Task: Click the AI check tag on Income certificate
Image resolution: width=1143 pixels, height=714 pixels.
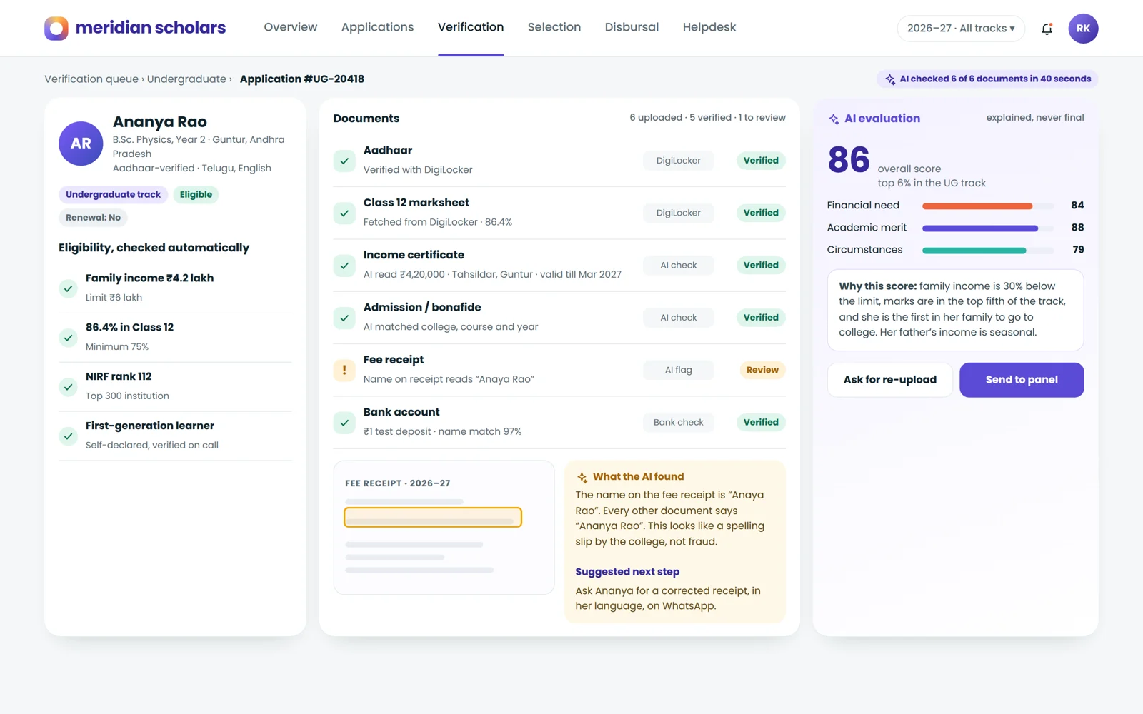Action: click(x=679, y=266)
